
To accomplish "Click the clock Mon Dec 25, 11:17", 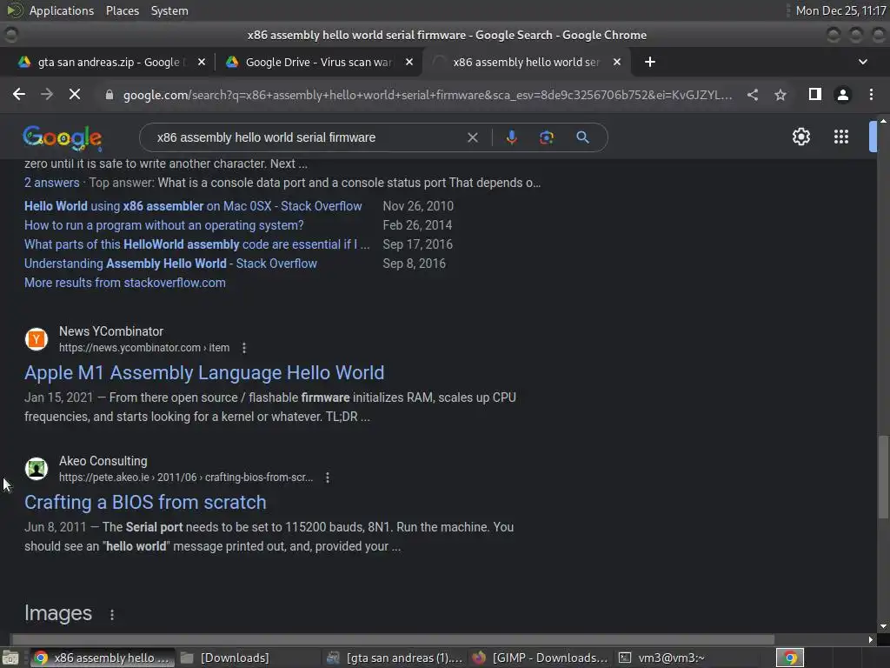I will click(840, 10).
